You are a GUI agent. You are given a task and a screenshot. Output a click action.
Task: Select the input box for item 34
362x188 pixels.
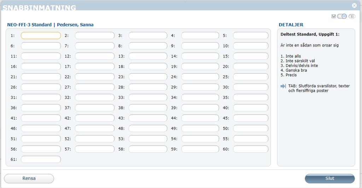(200, 97)
